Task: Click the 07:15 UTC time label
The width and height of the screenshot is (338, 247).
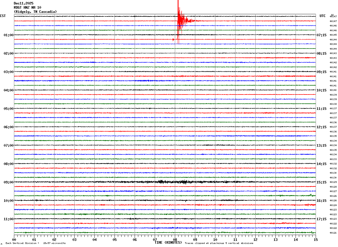Action: 322,35
